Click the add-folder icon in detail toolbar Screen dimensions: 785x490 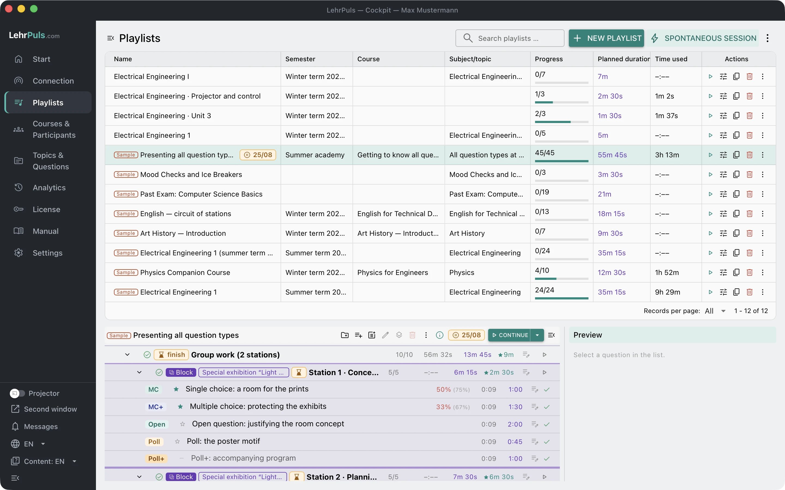point(345,335)
